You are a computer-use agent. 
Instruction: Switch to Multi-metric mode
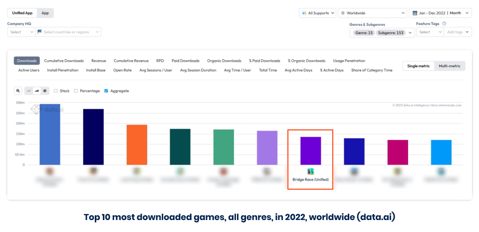(x=449, y=66)
